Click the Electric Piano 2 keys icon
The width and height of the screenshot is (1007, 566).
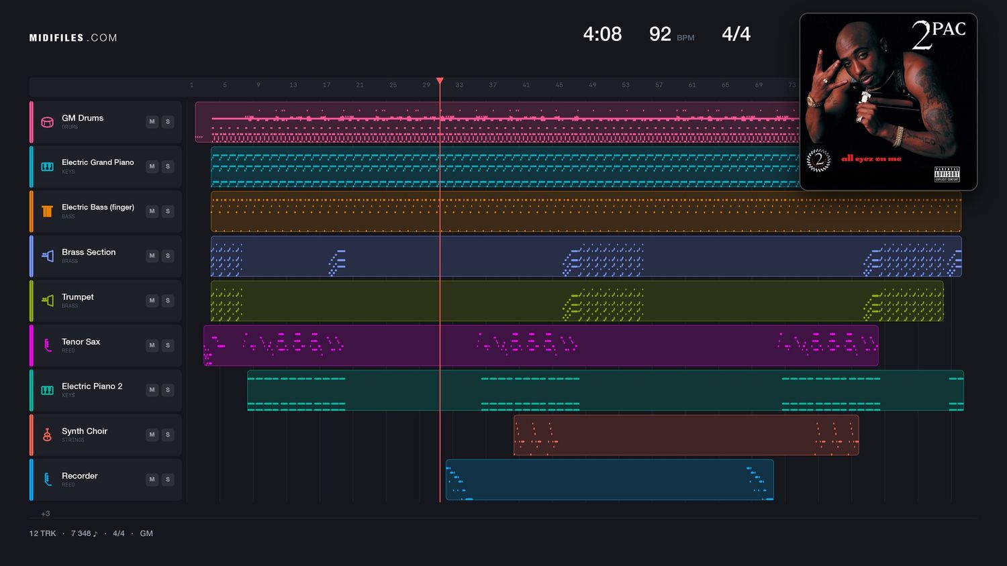coord(48,390)
